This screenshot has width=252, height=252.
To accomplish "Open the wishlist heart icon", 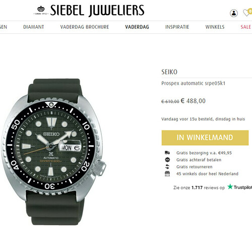I will 247,13.
